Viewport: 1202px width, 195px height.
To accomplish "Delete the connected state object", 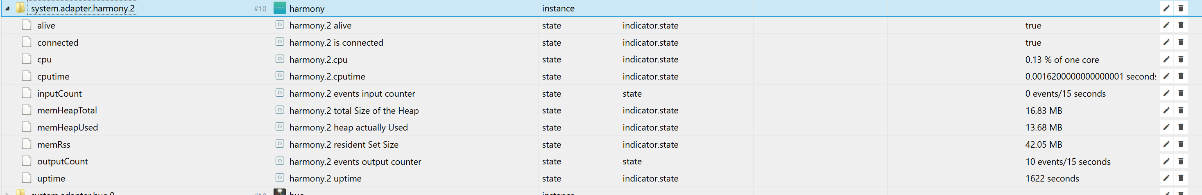I will pyautogui.click(x=1181, y=42).
